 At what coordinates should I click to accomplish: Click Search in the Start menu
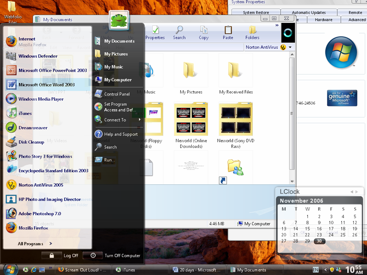point(105,147)
